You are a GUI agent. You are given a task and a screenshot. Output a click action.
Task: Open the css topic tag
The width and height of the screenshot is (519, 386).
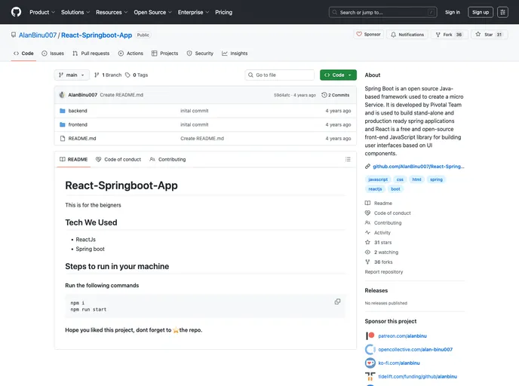coord(400,179)
